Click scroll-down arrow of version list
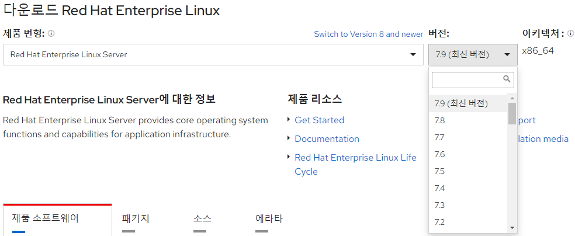 pyautogui.click(x=512, y=228)
